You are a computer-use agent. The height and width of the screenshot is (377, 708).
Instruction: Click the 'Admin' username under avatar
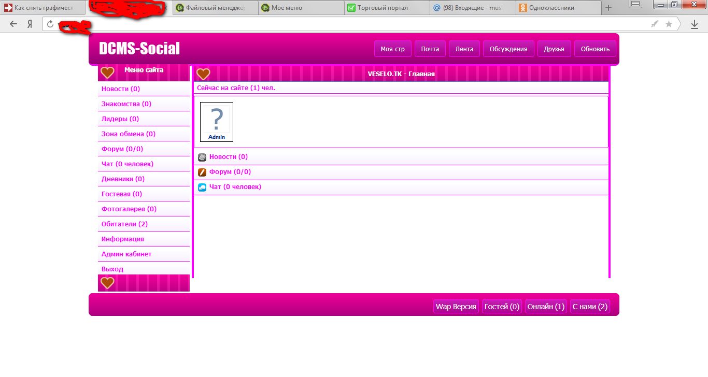pos(217,137)
